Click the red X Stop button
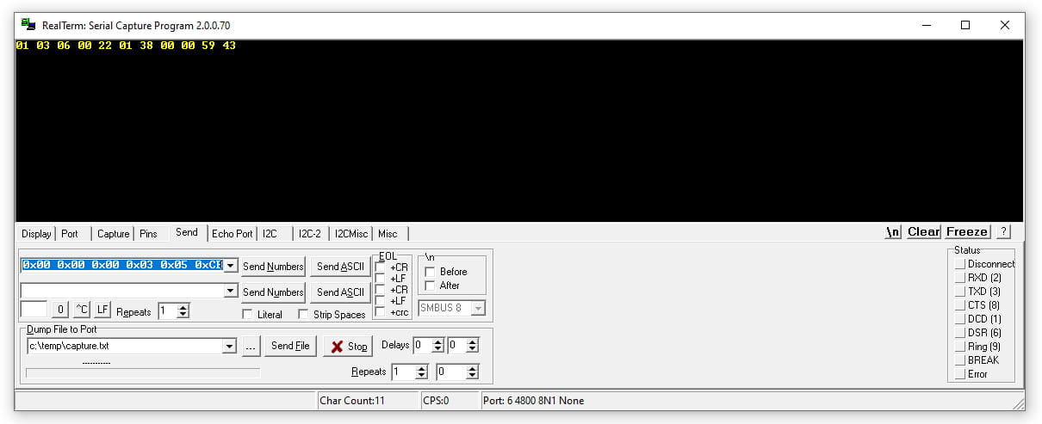 349,347
